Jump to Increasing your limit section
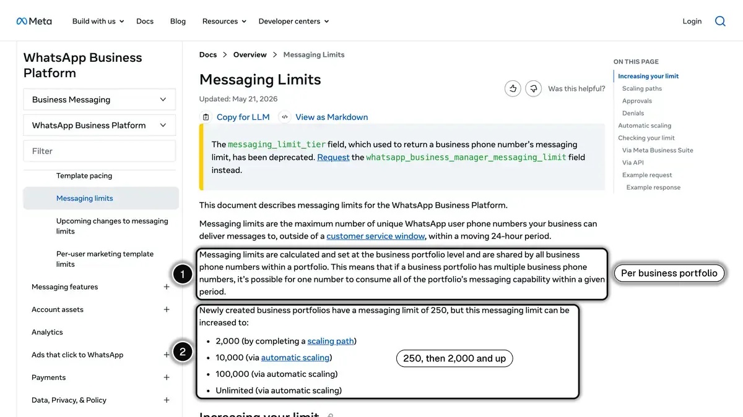The image size is (743, 417). tap(648, 76)
